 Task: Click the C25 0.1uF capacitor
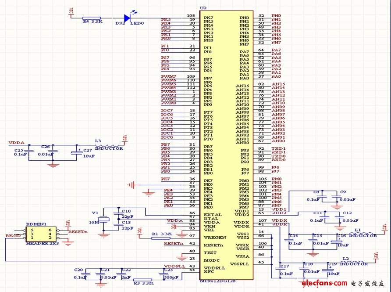(x=29, y=151)
